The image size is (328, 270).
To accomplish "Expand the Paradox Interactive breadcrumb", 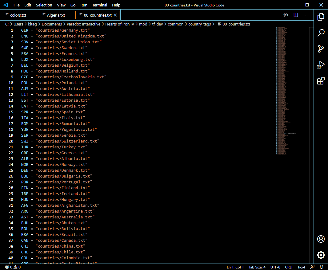I will point(83,24).
